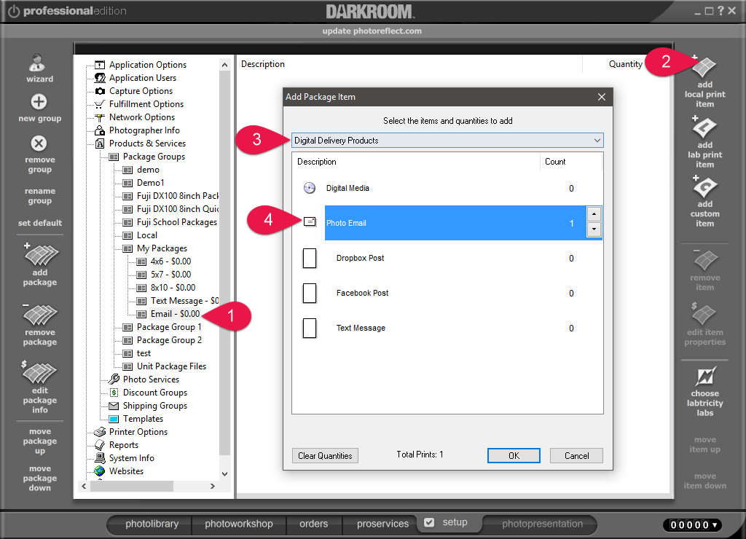Switch to proservices tab
The width and height of the screenshot is (746, 539).
pos(382,524)
